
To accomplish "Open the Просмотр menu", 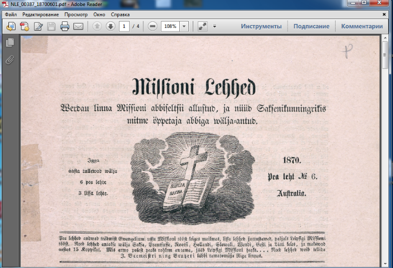I will click(76, 14).
